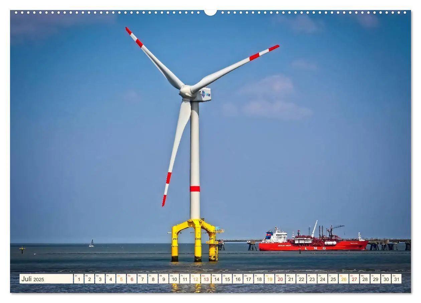Pick Saturday the 19th date cell
Screen dimensions: 421x303
pos(269,279)
